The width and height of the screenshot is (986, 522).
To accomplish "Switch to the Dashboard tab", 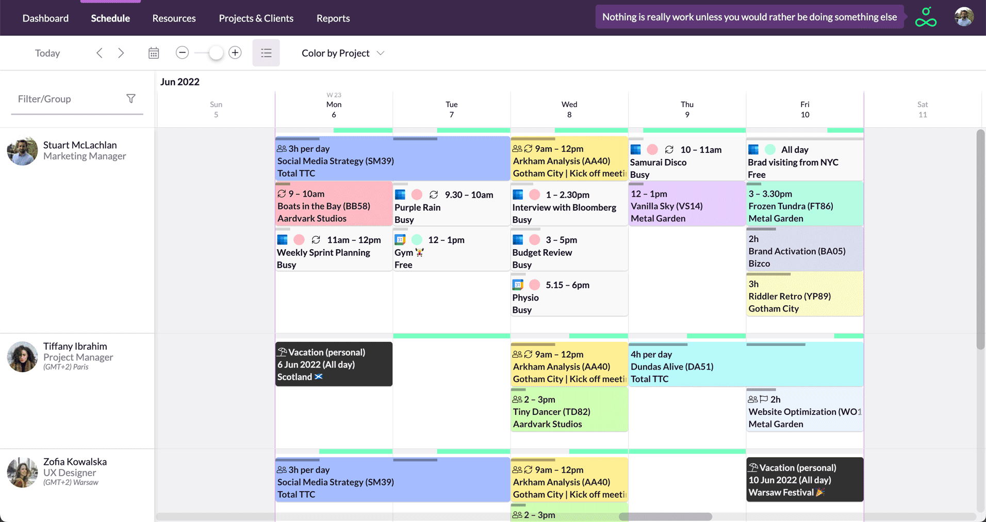I will [45, 18].
